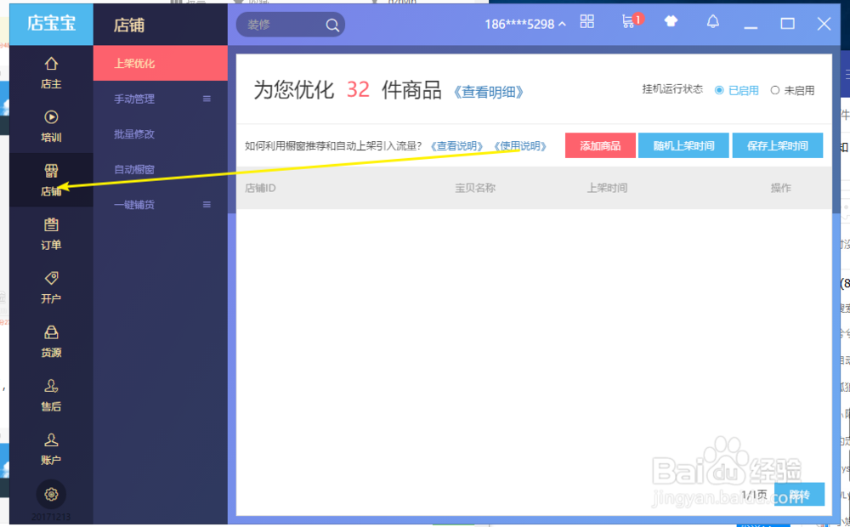Click the 店铺ID column header

[261, 188]
